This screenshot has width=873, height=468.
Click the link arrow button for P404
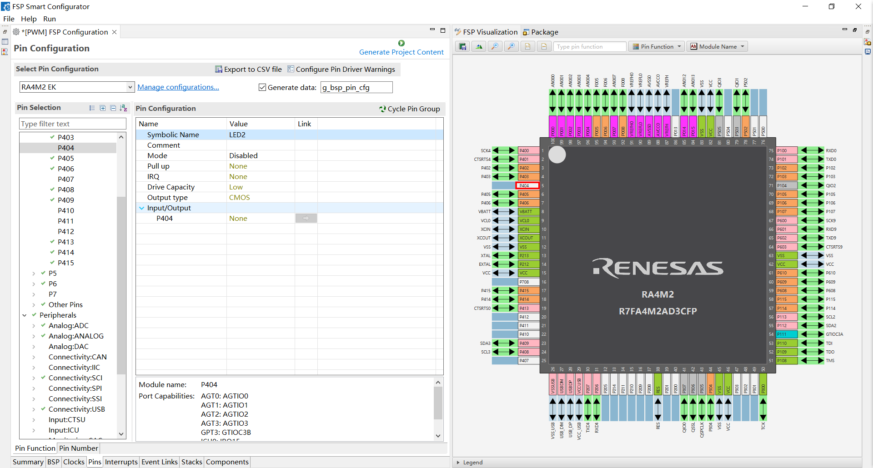coord(306,219)
